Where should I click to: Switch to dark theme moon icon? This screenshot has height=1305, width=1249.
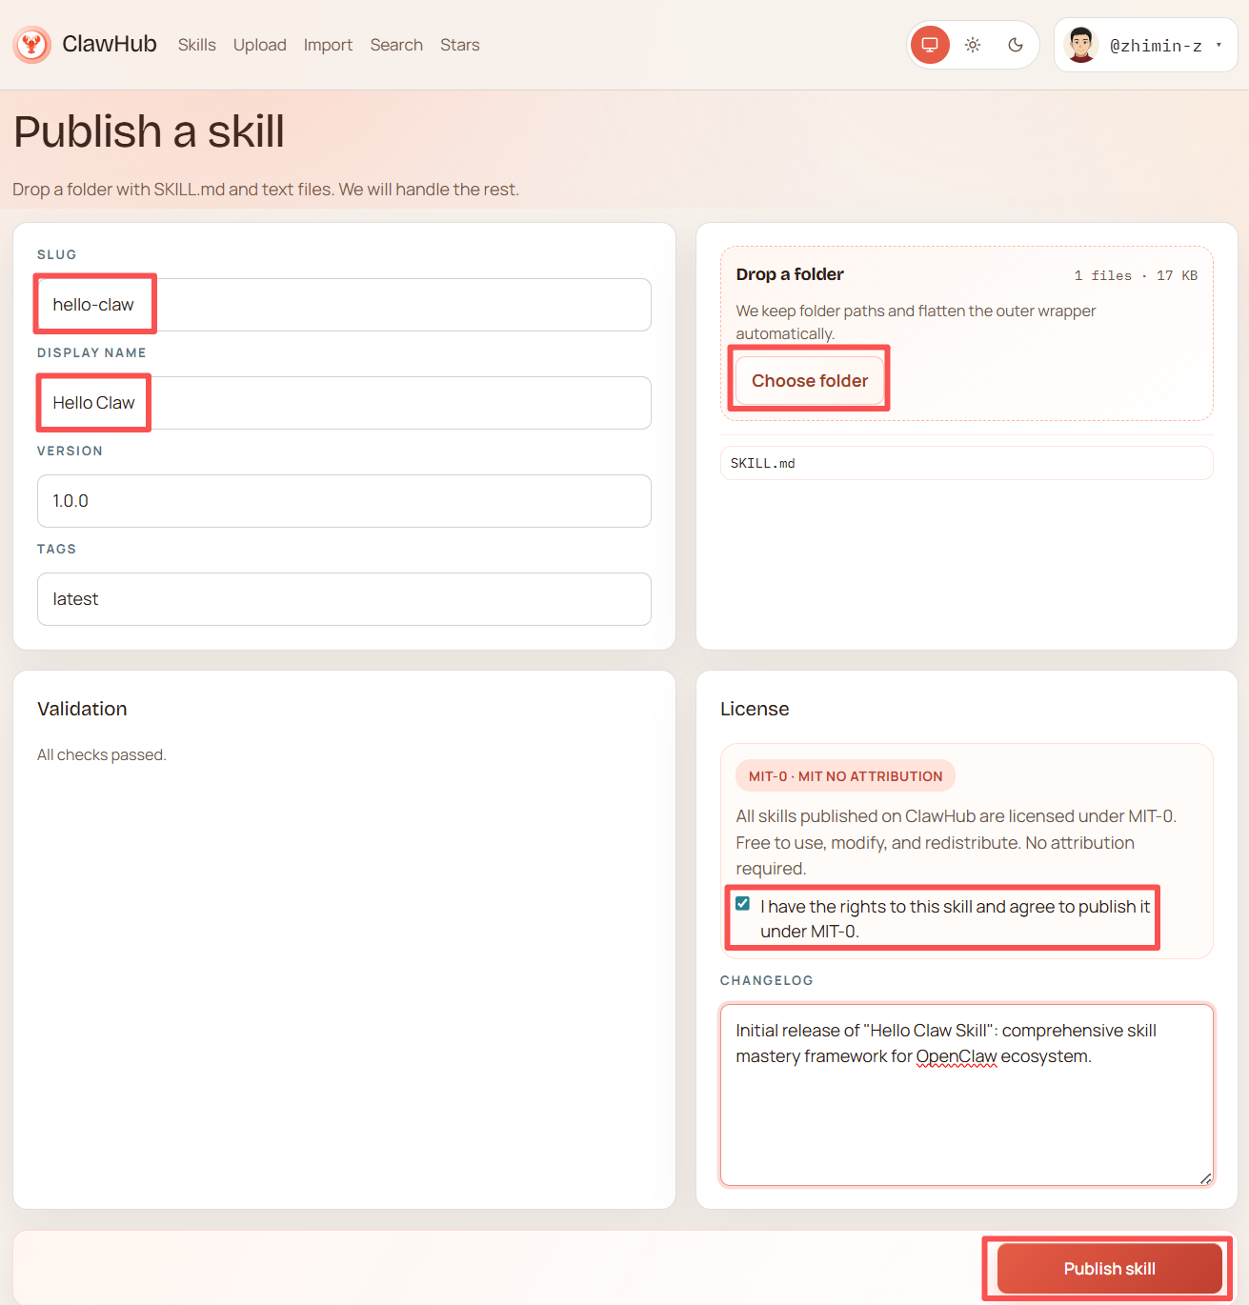[1016, 45]
